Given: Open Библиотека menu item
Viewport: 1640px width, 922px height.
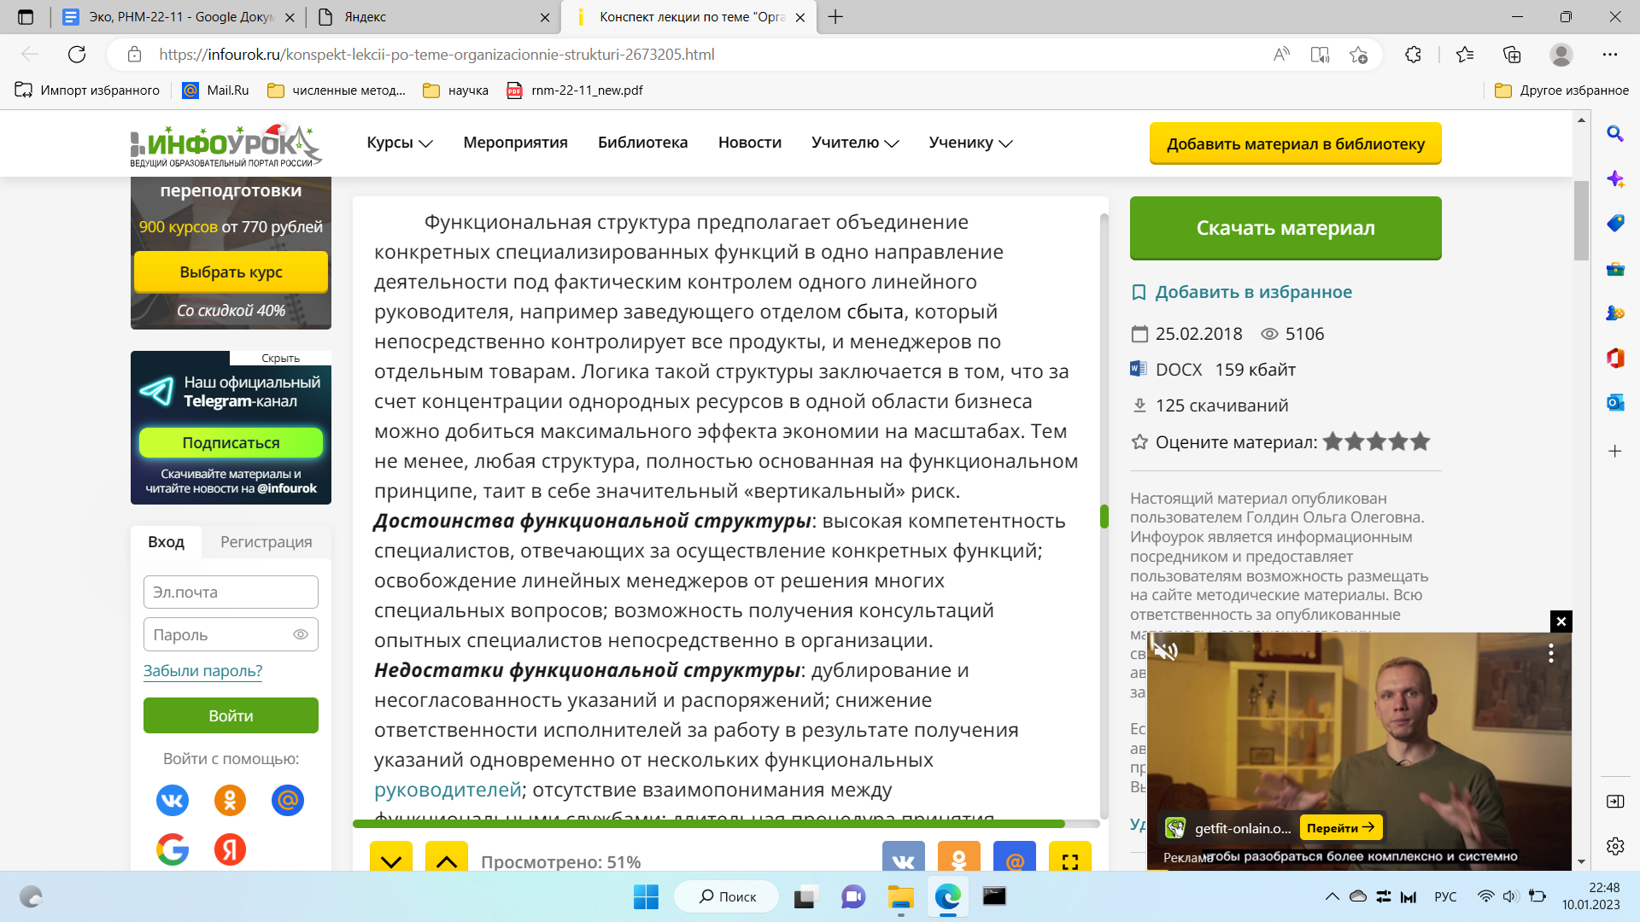Looking at the screenshot, I should pos(642,143).
